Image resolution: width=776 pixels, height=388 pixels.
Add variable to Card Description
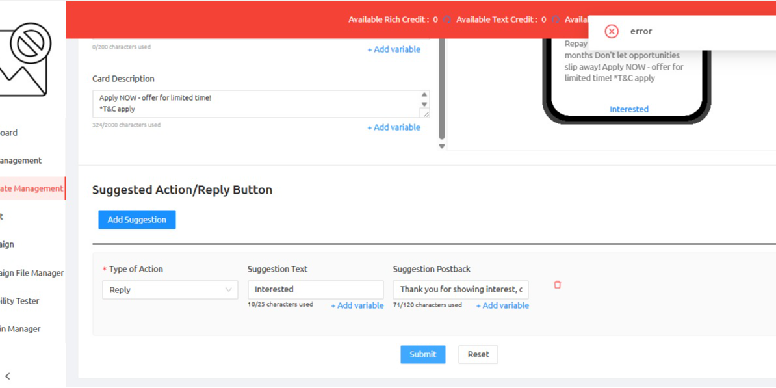pyautogui.click(x=394, y=127)
